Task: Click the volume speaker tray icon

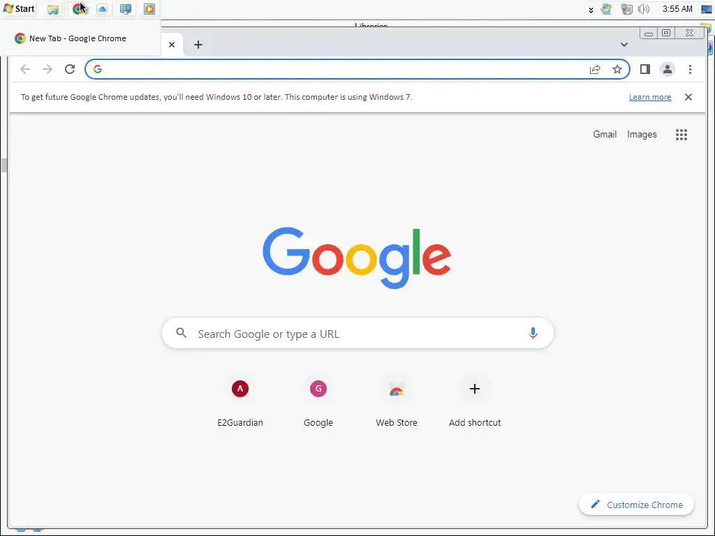Action: pos(643,9)
